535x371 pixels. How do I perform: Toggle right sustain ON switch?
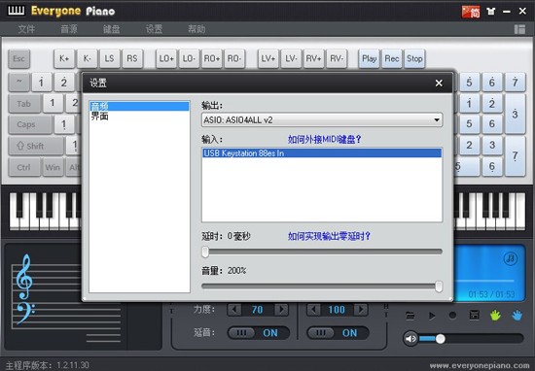click(x=338, y=333)
